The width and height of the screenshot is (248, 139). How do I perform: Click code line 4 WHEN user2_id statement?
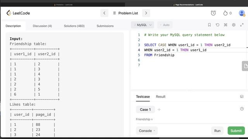click(x=175, y=50)
